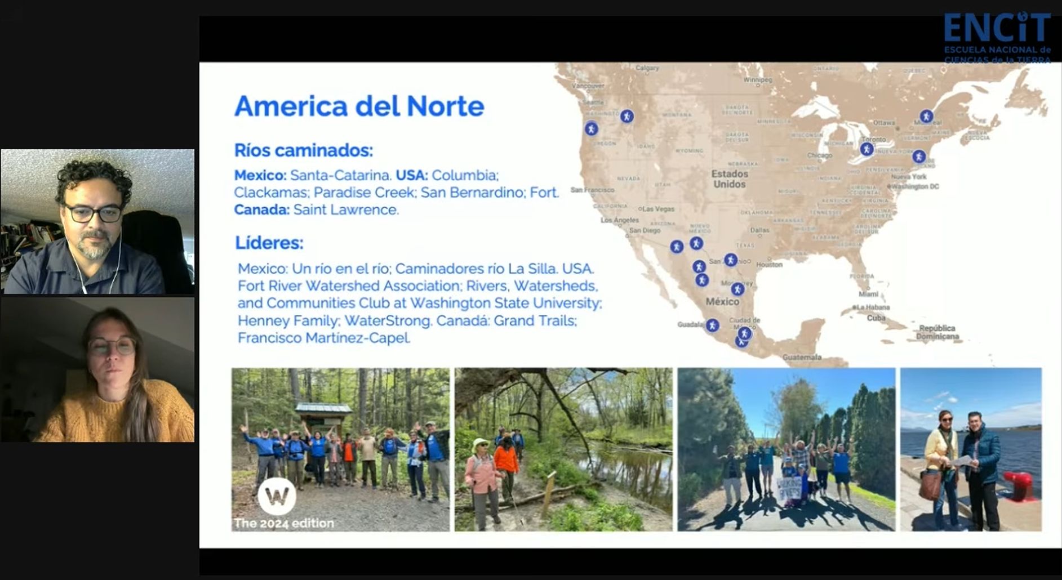The image size is (1062, 580).
Task: Select the westernmost marker in northern Mexico
Action: tap(677, 246)
